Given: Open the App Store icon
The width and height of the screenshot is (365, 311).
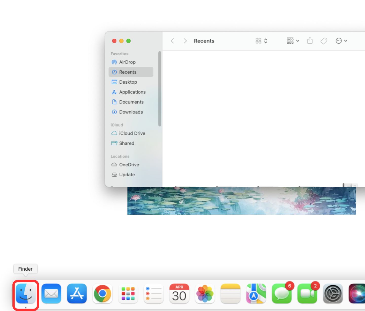Looking at the screenshot, I should tap(77, 294).
